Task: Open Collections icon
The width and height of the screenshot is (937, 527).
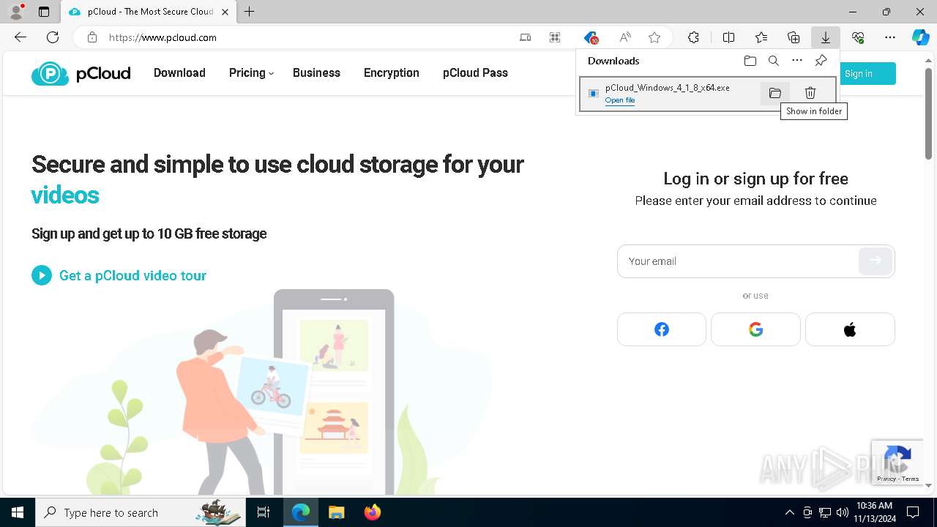Action: pos(794,37)
